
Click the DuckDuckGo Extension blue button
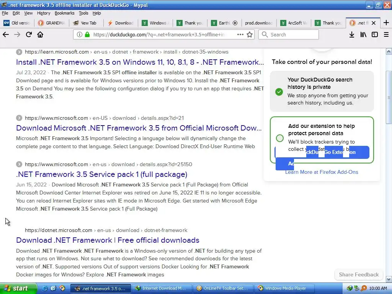click(322, 152)
